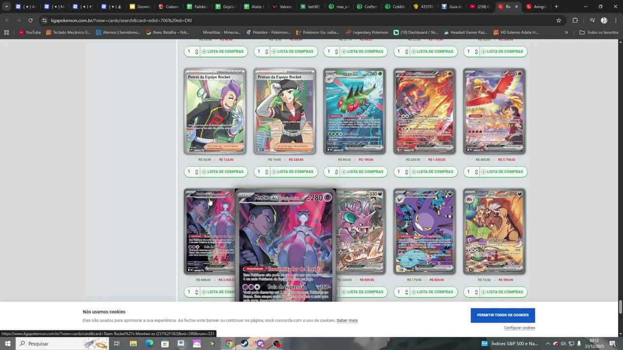Screen dimensions: 623x350
Task: Open the Configurar cookies link
Action: point(519,328)
